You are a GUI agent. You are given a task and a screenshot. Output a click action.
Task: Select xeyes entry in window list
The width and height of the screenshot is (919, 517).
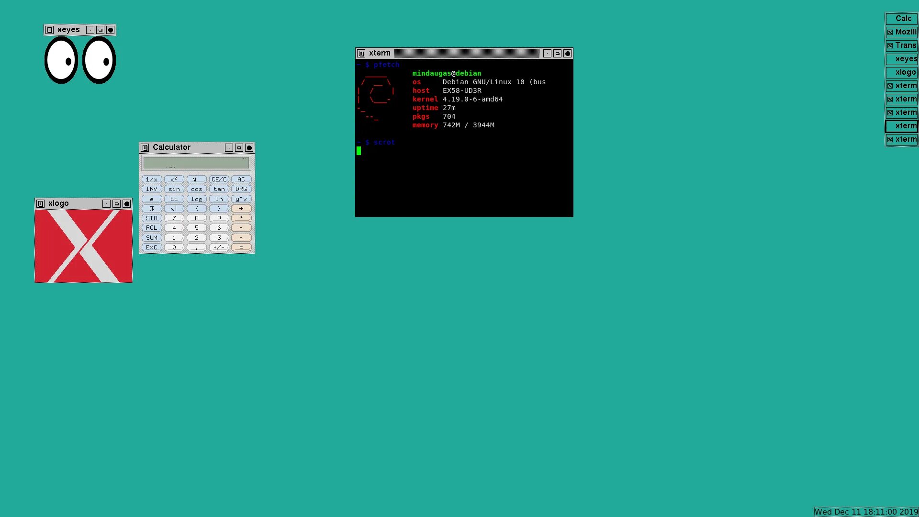point(902,59)
